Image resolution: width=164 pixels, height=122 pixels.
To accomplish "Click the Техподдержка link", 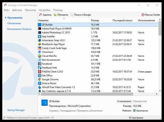I will point(67,111).
